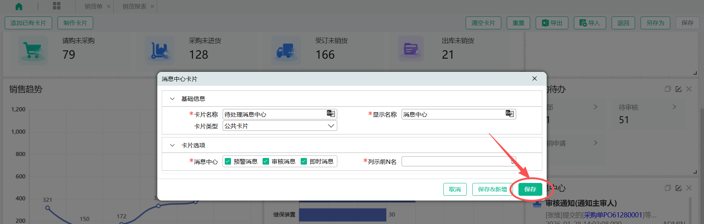Uncheck the 审核消息 checkbox
This screenshot has height=224, width=704.
click(266, 161)
